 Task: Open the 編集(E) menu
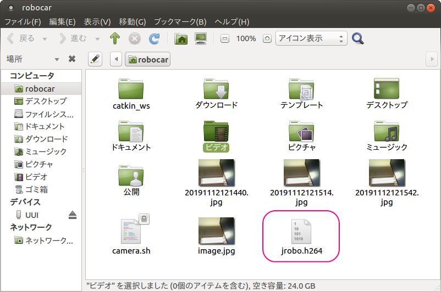pos(62,21)
